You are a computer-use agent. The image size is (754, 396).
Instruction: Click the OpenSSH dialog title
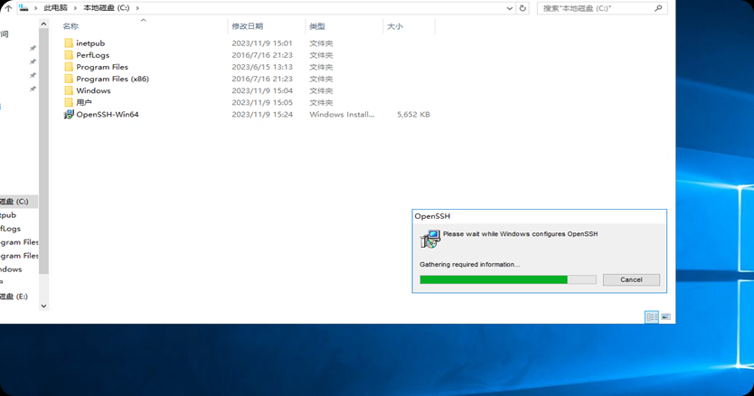click(432, 216)
